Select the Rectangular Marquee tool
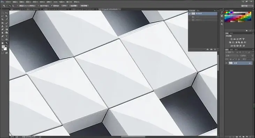 2,13
